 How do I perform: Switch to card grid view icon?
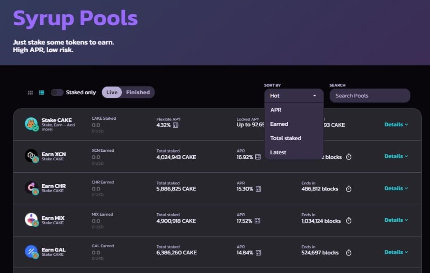tap(30, 92)
